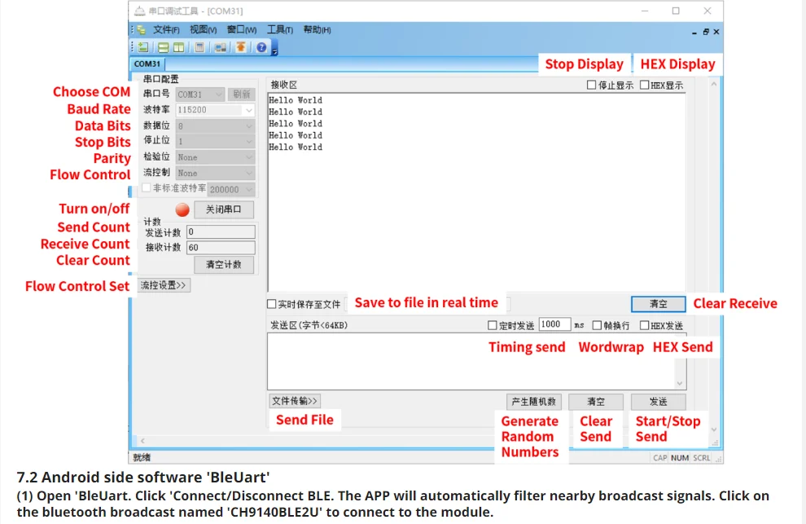
Task: Click the 产生随机数 button
Action: pos(533,402)
